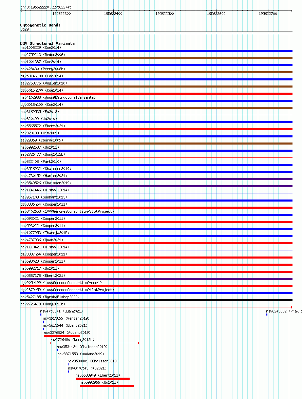Click the brown bar under esv2759213 (Redon2006)

tap(156, 58)
